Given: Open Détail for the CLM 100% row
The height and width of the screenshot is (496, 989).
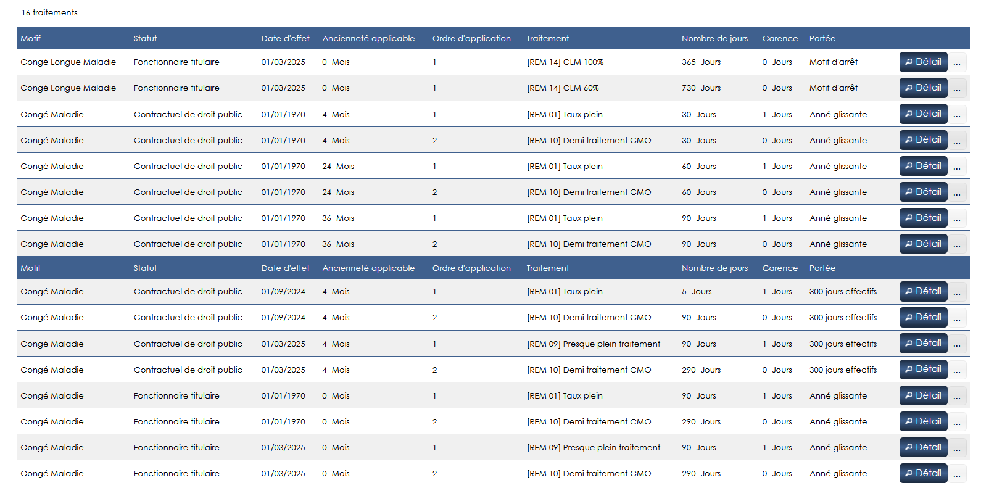Looking at the screenshot, I should [922, 62].
